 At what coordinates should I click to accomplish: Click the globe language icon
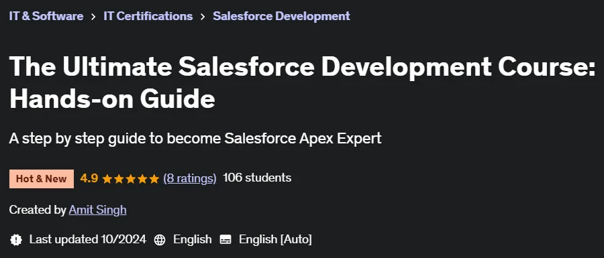click(x=160, y=240)
